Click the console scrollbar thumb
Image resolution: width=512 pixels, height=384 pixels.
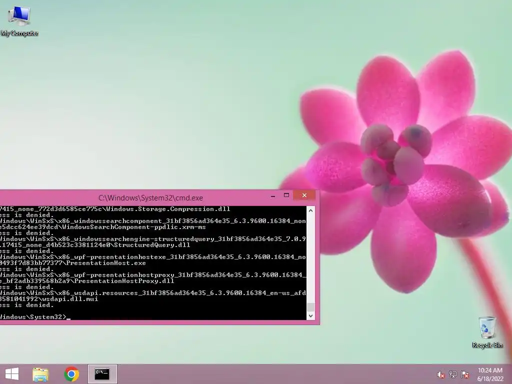click(310, 307)
